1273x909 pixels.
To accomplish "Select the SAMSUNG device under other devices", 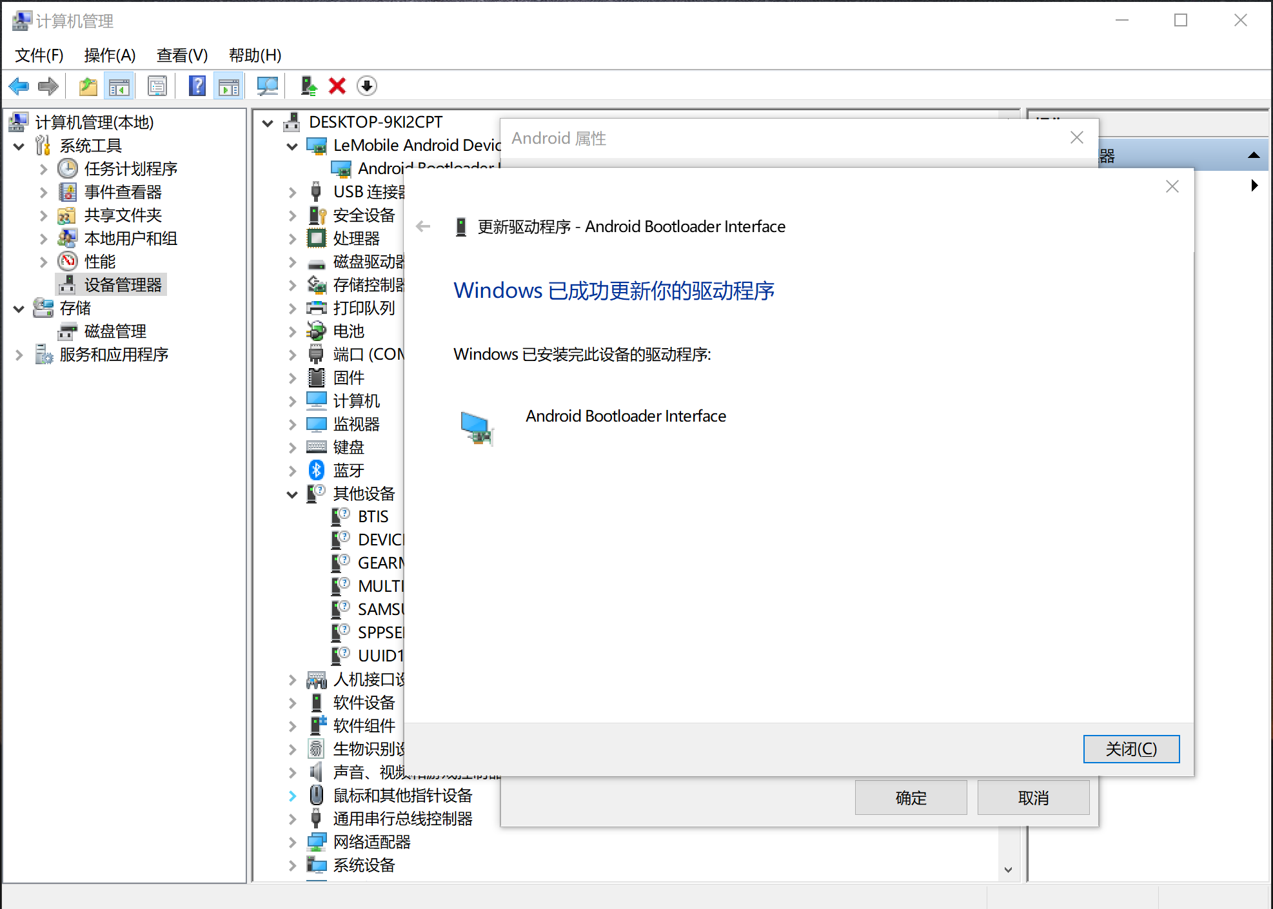I will (380, 609).
